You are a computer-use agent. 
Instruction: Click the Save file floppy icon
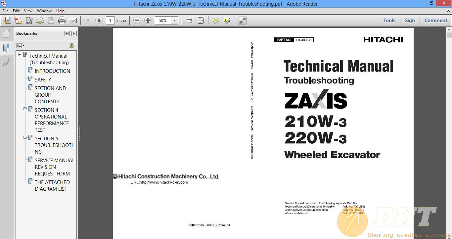click(x=51, y=21)
